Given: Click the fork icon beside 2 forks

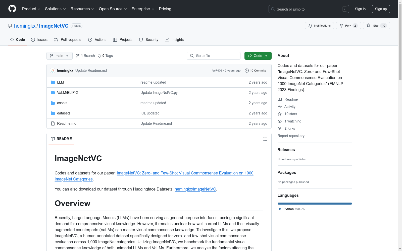Looking at the screenshot, I should point(280,129).
